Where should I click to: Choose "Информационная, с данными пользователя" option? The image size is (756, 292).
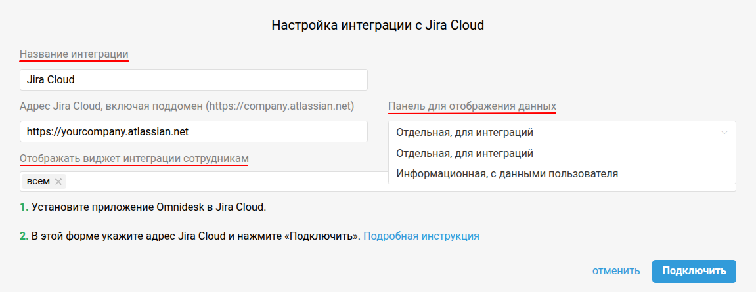(x=562, y=173)
